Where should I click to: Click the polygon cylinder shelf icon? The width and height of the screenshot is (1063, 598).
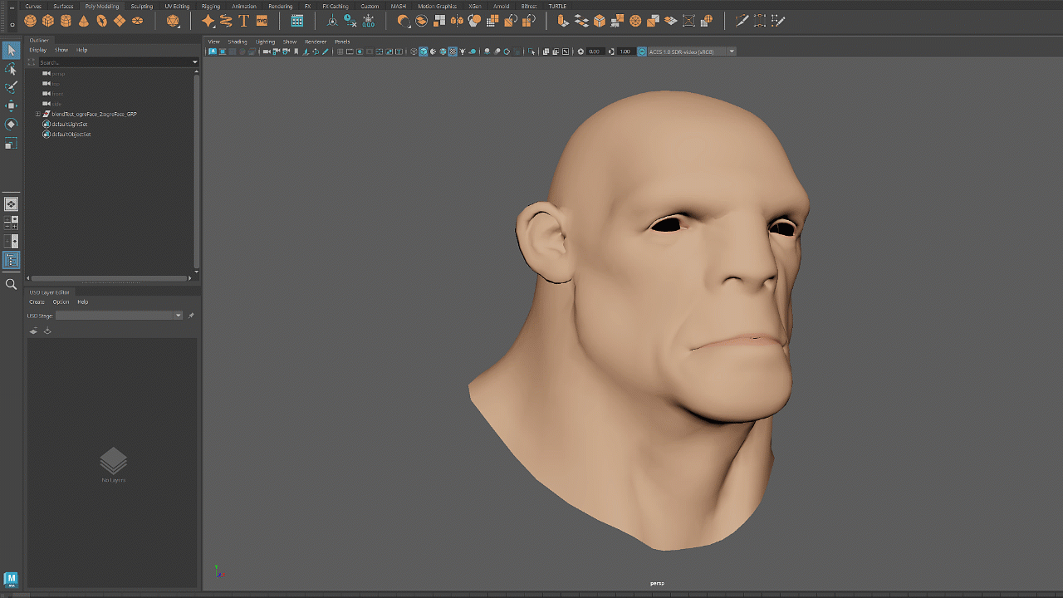pyautogui.click(x=65, y=21)
